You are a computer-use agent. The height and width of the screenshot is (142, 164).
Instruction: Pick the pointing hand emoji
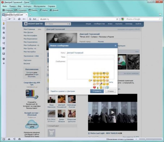click(x=94, y=84)
